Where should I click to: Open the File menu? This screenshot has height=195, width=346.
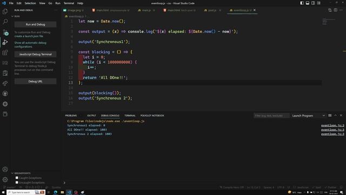point(11,3)
